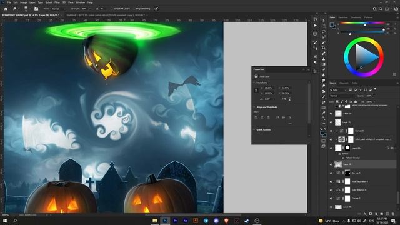Delete layer with trash icon
400x225 pixels.
click(393, 214)
